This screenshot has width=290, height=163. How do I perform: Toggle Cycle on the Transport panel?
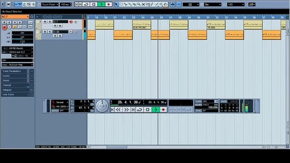pyautogui.click(x=140, y=110)
